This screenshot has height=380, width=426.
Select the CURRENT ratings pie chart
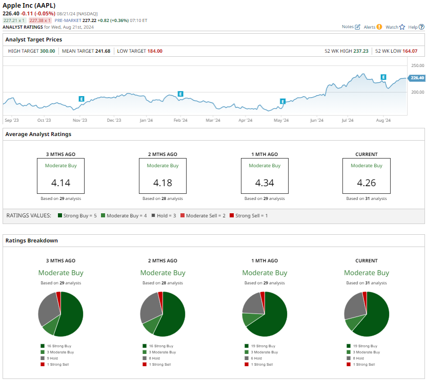[367, 314]
